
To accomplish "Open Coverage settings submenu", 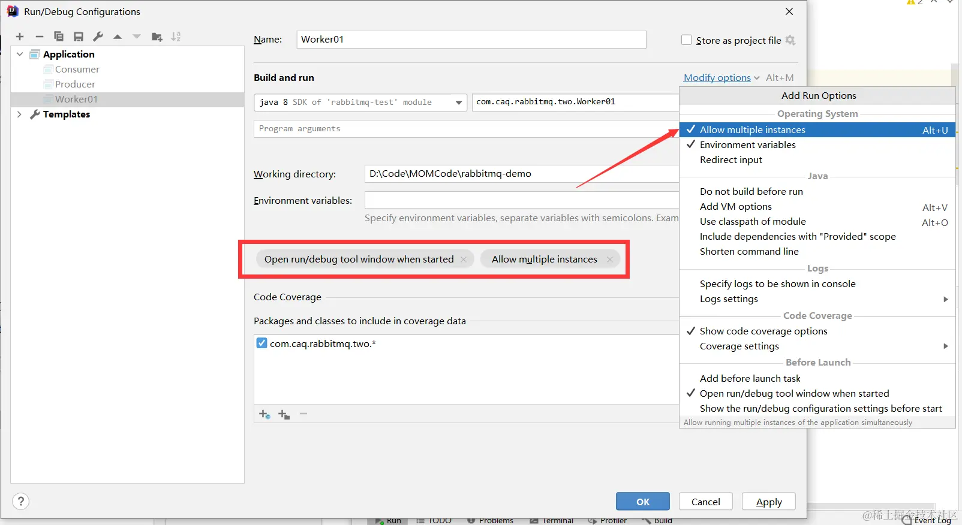I will pyautogui.click(x=817, y=346).
